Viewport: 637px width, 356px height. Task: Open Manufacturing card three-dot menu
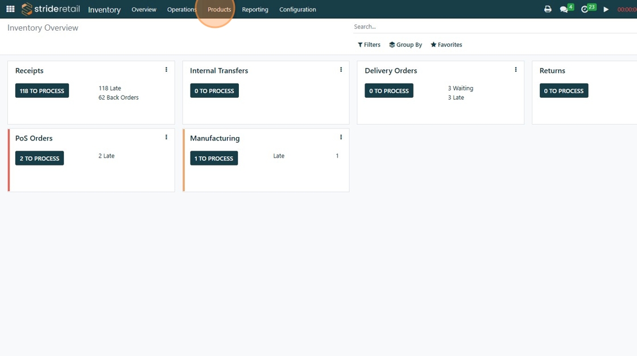coord(341,138)
